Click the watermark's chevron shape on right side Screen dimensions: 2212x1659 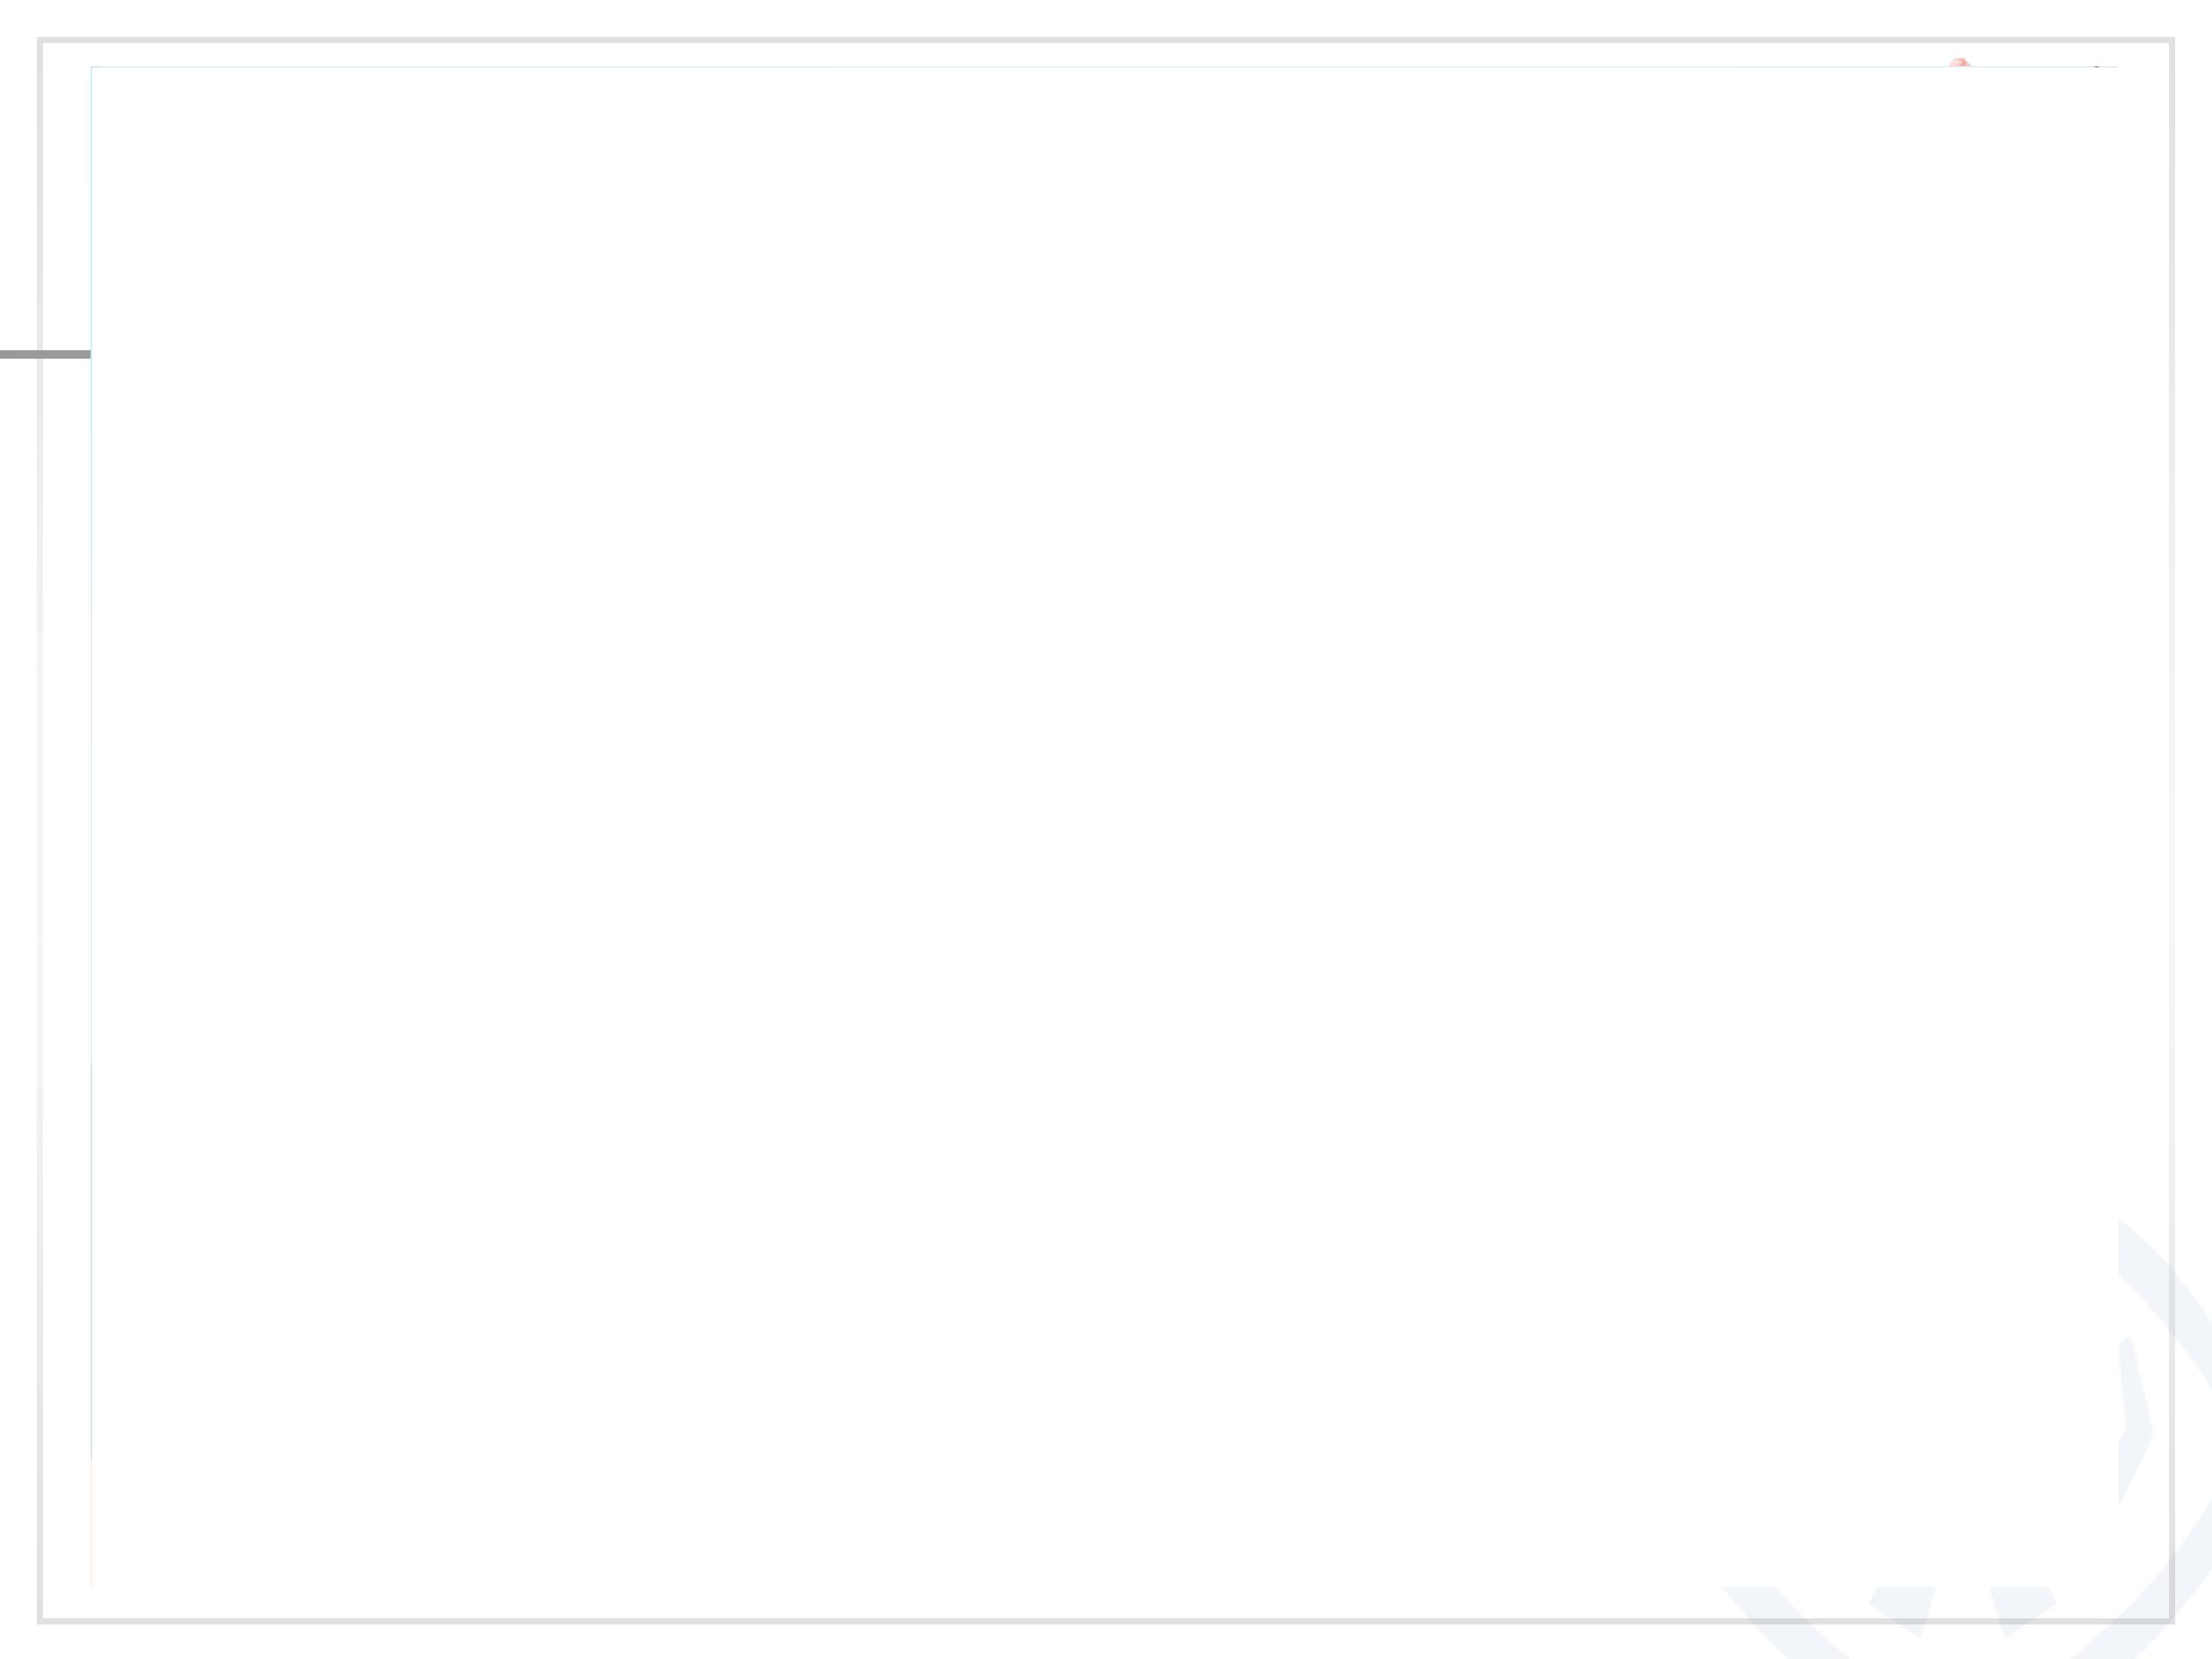(x=2136, y=1420)
